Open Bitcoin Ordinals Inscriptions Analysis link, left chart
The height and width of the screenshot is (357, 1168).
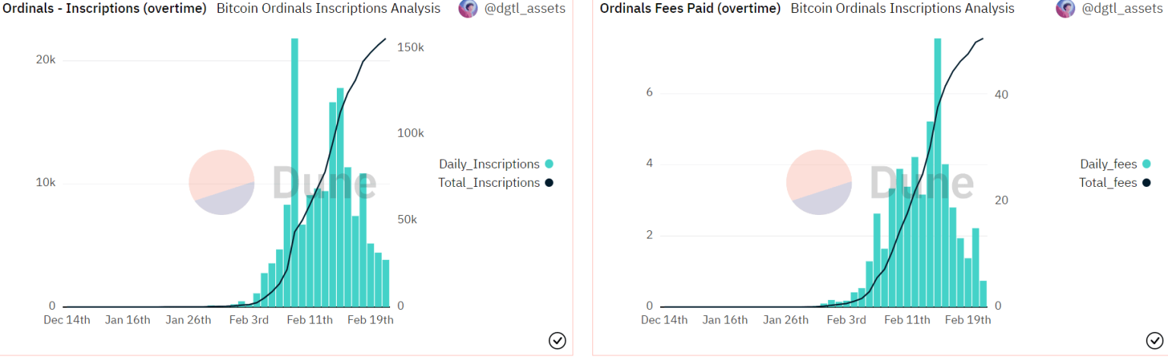pos(328,9)
